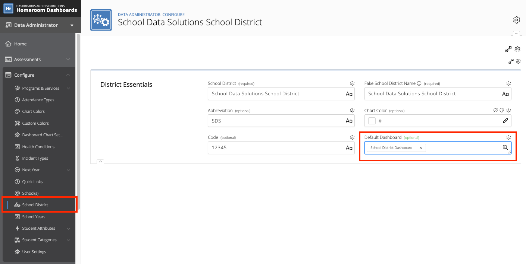Click the Chart Color eyedropper icon
The image size is (526, 264).
(x=505, y=121)
